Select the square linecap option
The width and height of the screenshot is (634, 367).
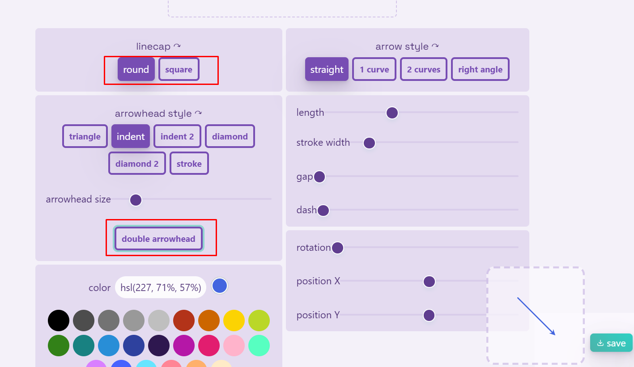pyautogui.click(x=179, y=69)
